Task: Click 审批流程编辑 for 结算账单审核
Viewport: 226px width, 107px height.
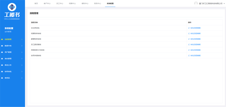Action: pos(195,34)
